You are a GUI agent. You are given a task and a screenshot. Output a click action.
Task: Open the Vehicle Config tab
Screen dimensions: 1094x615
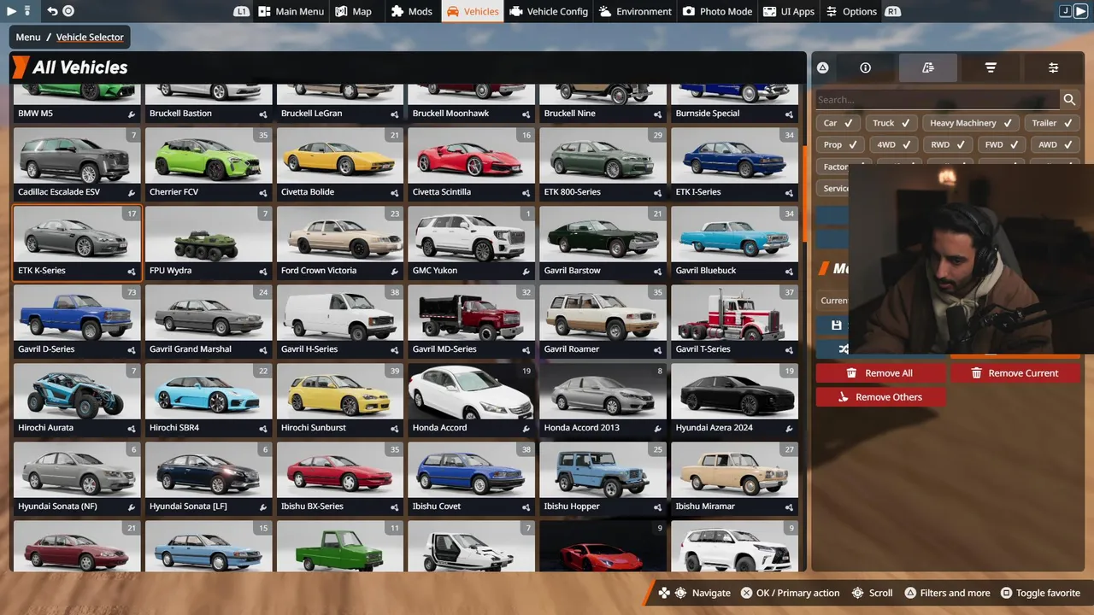click(x=549, y=11)
